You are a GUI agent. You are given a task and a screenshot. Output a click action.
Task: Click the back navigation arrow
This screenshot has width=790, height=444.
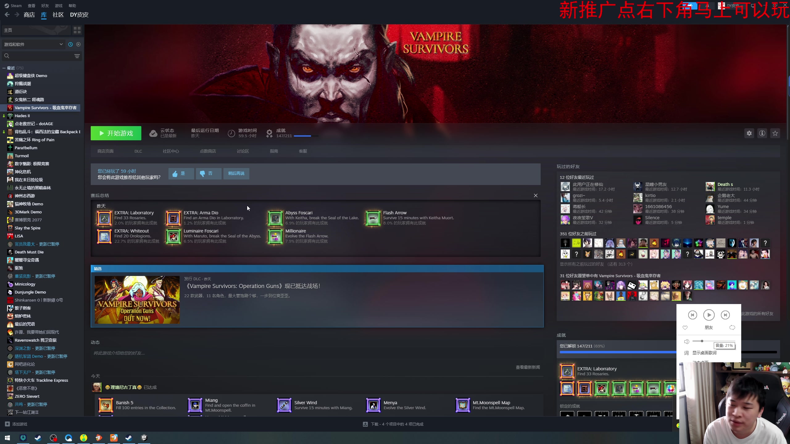[x=7, y=14]
